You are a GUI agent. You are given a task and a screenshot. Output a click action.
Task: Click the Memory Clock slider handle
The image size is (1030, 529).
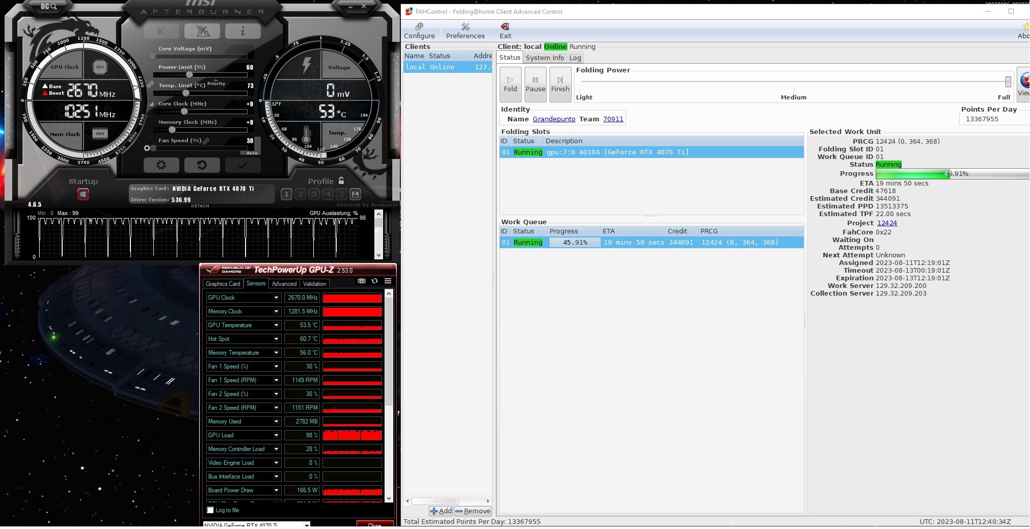tap(172, 130)
